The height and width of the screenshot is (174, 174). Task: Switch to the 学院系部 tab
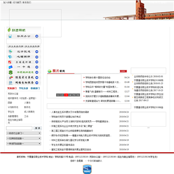[x=24, y=88]
